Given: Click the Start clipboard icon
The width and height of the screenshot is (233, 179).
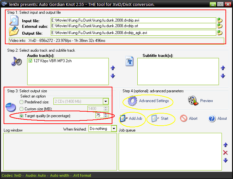Looking at the screenshot, I should pyautogui.click(x=155, y=118).
